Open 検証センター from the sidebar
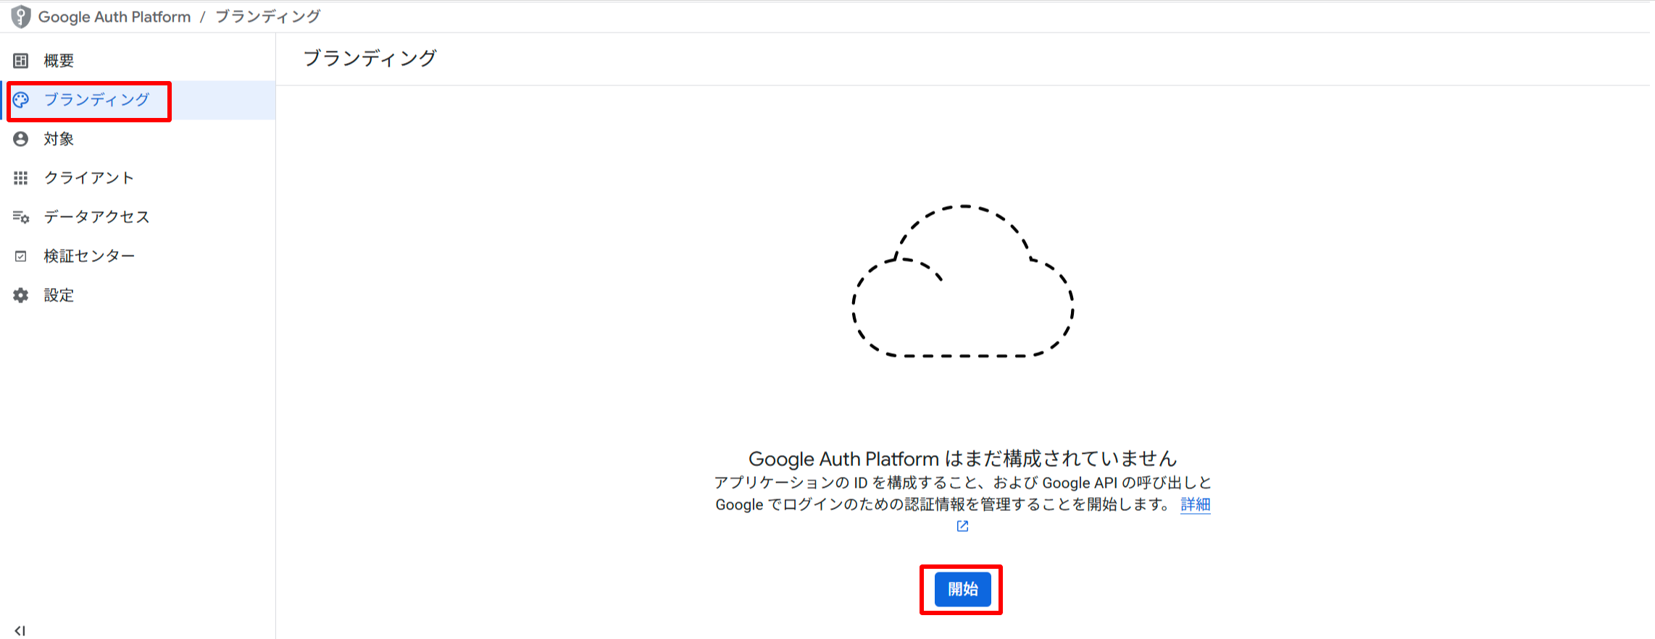 [x=138, y=256]
